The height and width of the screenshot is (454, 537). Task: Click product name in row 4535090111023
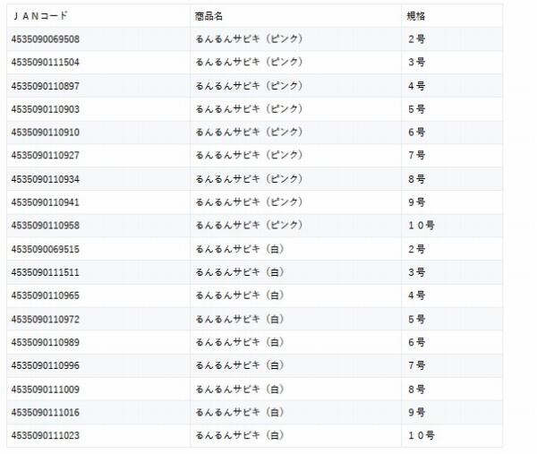point(240,435)
